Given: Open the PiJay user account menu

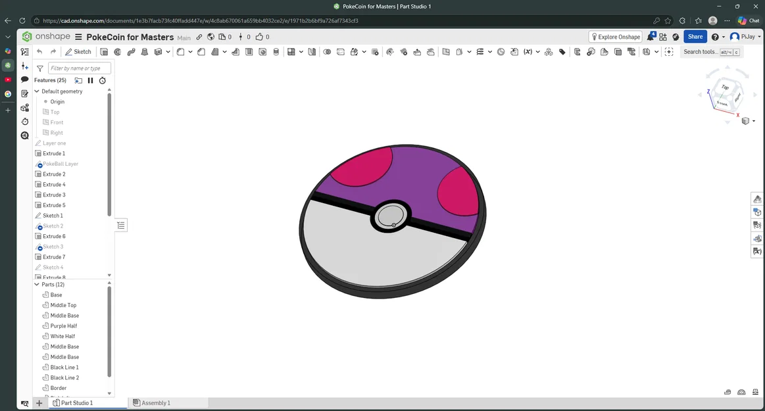Looking at the screenshot, I should point(745,37).
